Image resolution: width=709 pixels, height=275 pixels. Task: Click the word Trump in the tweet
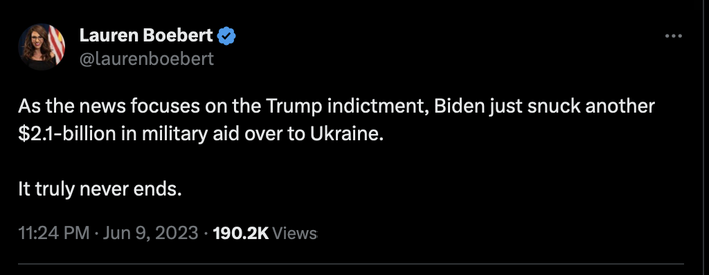click(x=294, y=106)
